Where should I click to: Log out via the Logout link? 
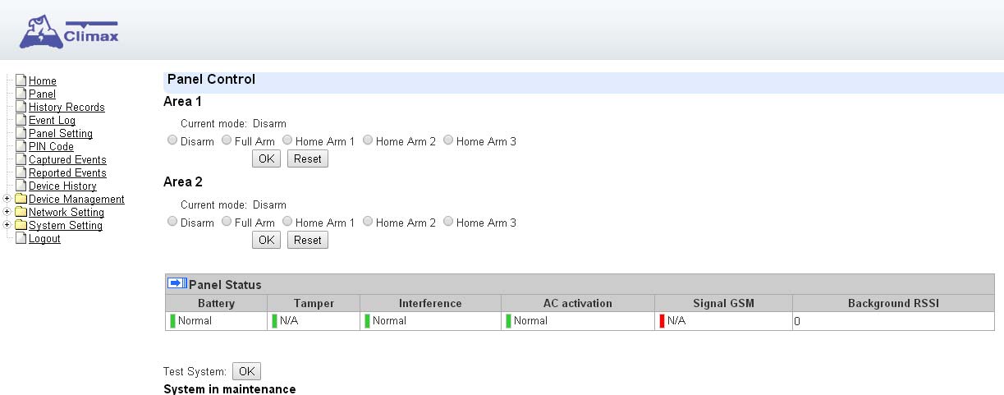(x=44, y=239)
